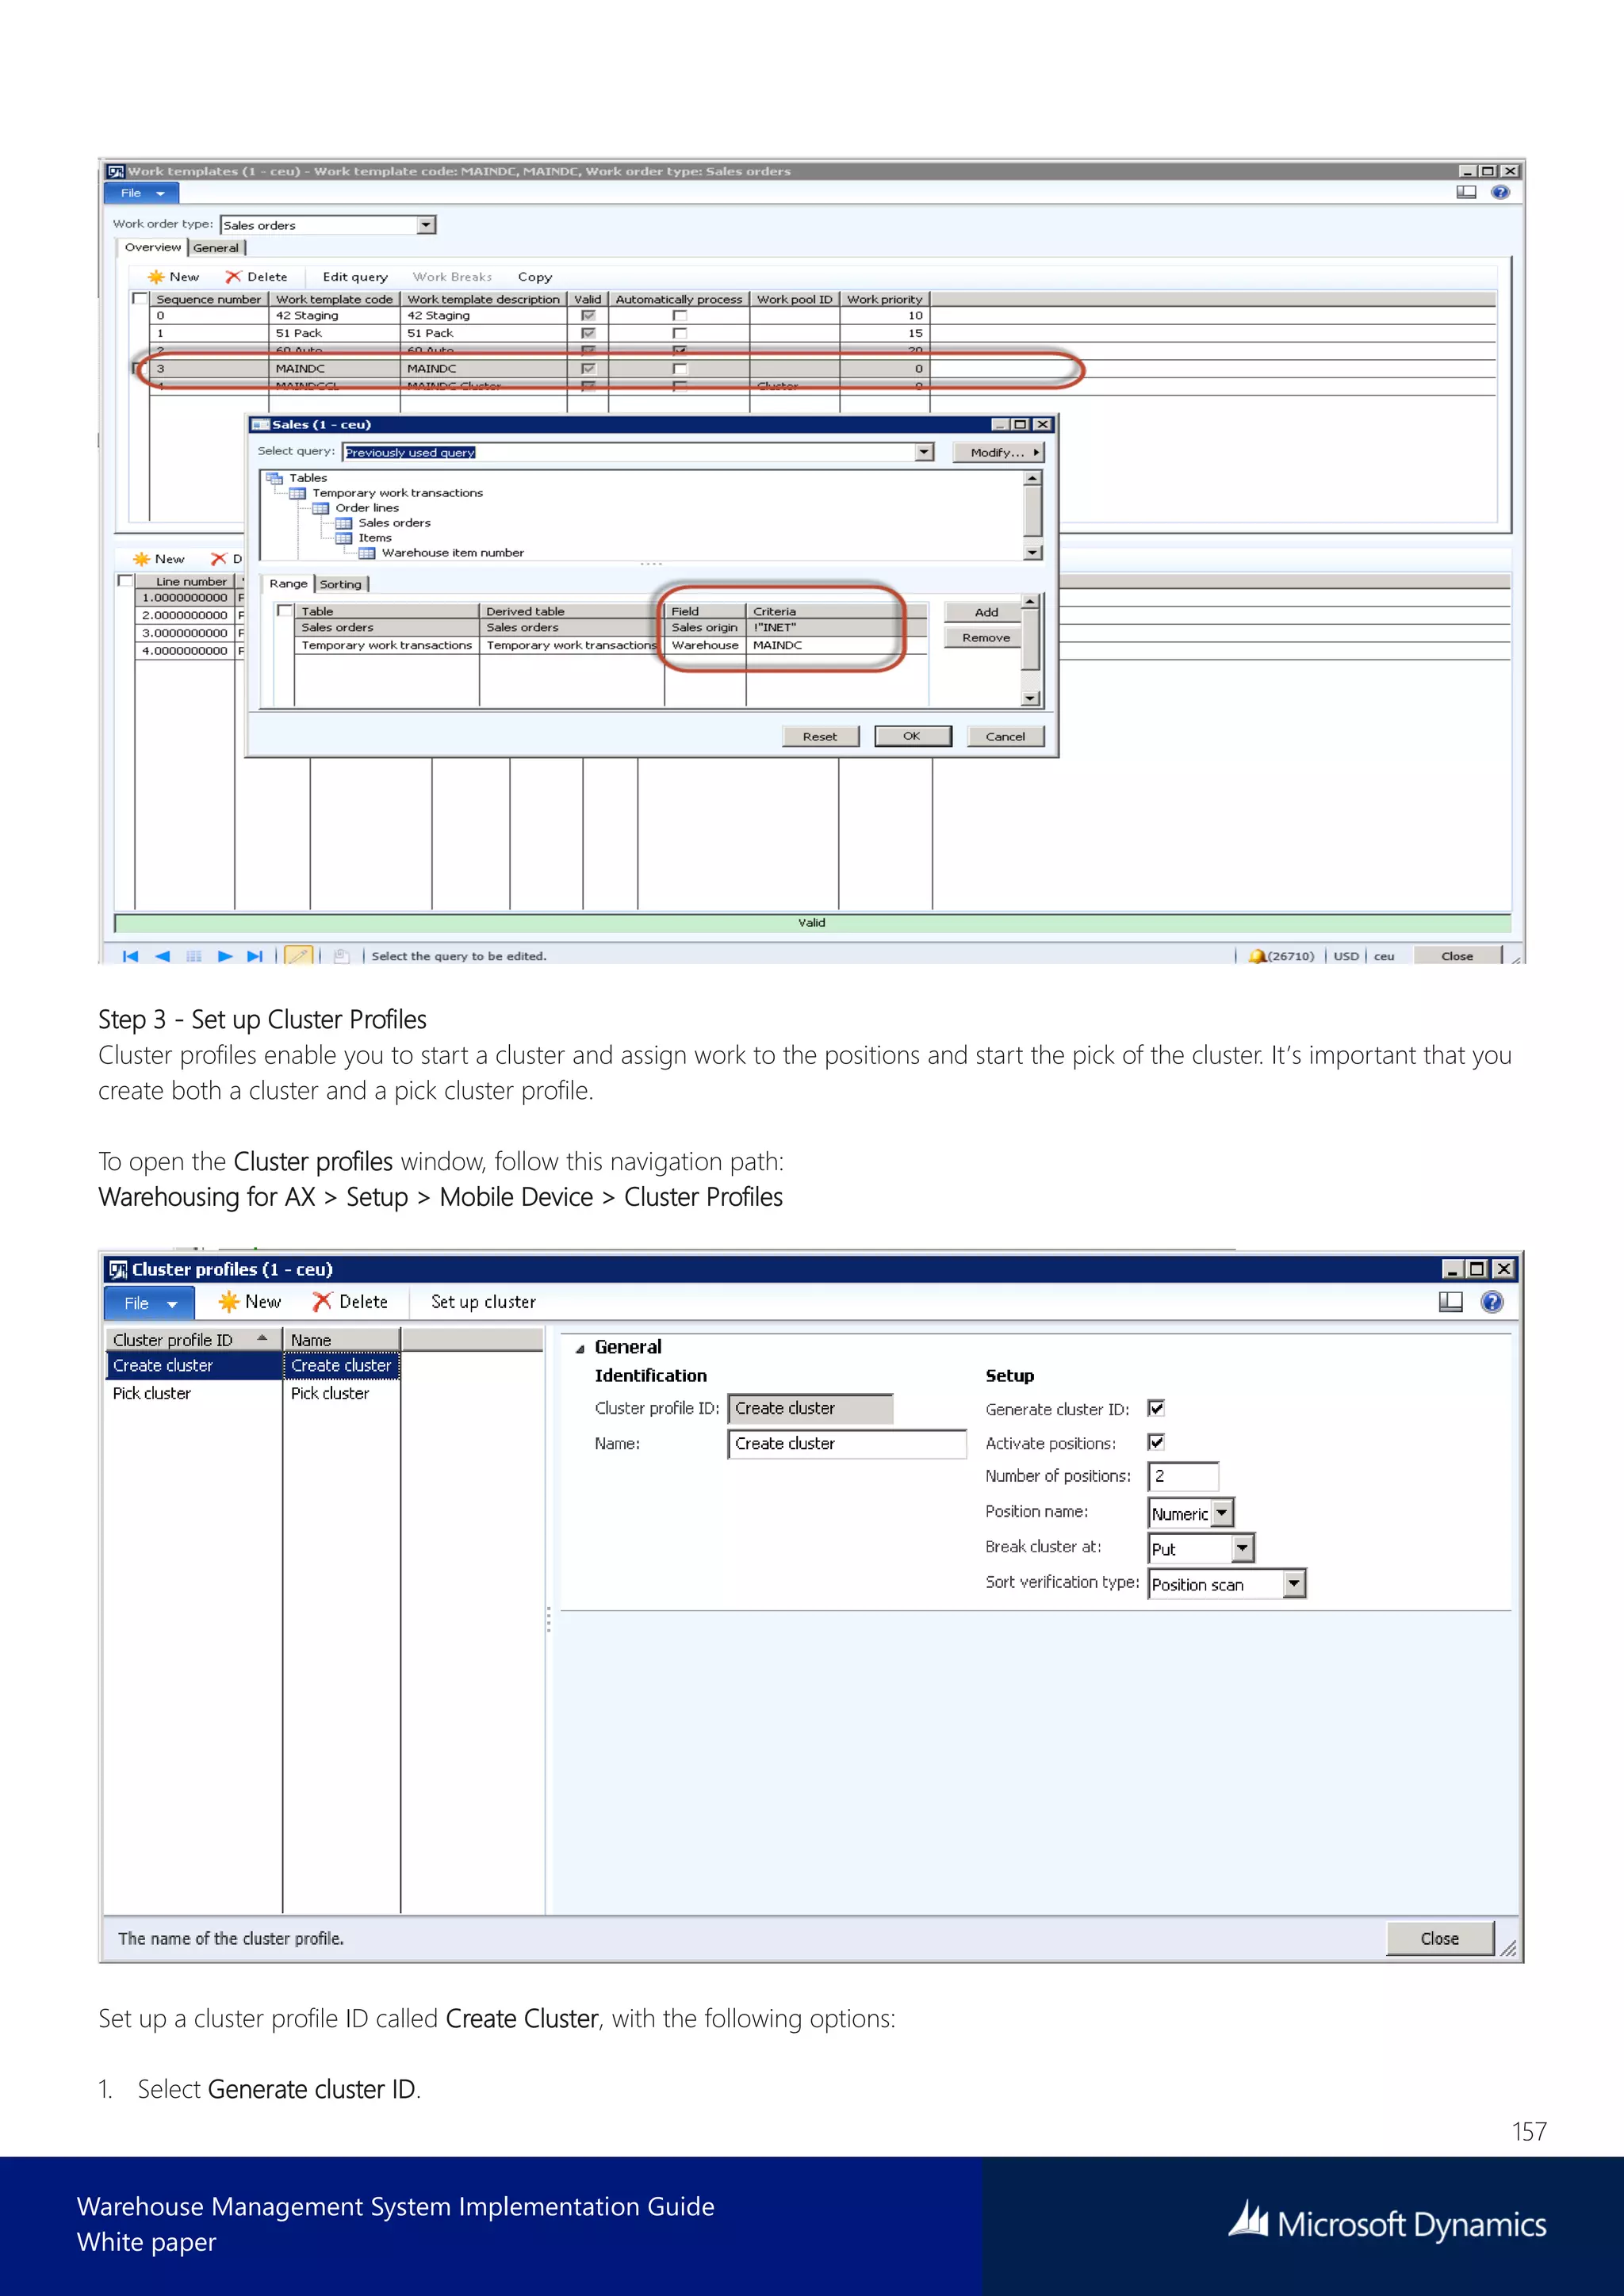Collapse the General section expander
Screen dimensions: 1624x2296
pos(580,1348)
